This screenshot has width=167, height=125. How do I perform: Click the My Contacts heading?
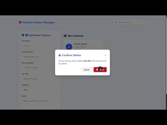[75, 36]
